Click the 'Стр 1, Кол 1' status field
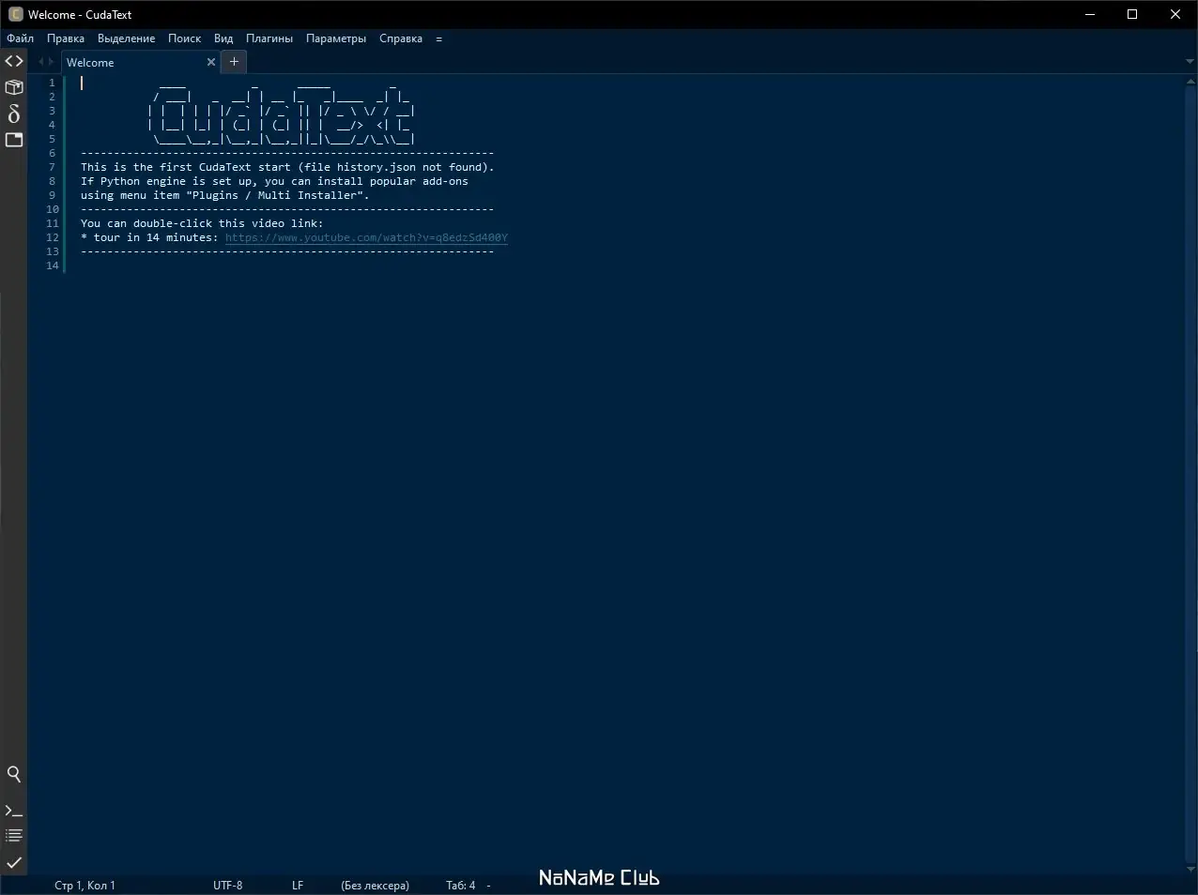Screen dimensions: 1198x895 tap(84, 886)
